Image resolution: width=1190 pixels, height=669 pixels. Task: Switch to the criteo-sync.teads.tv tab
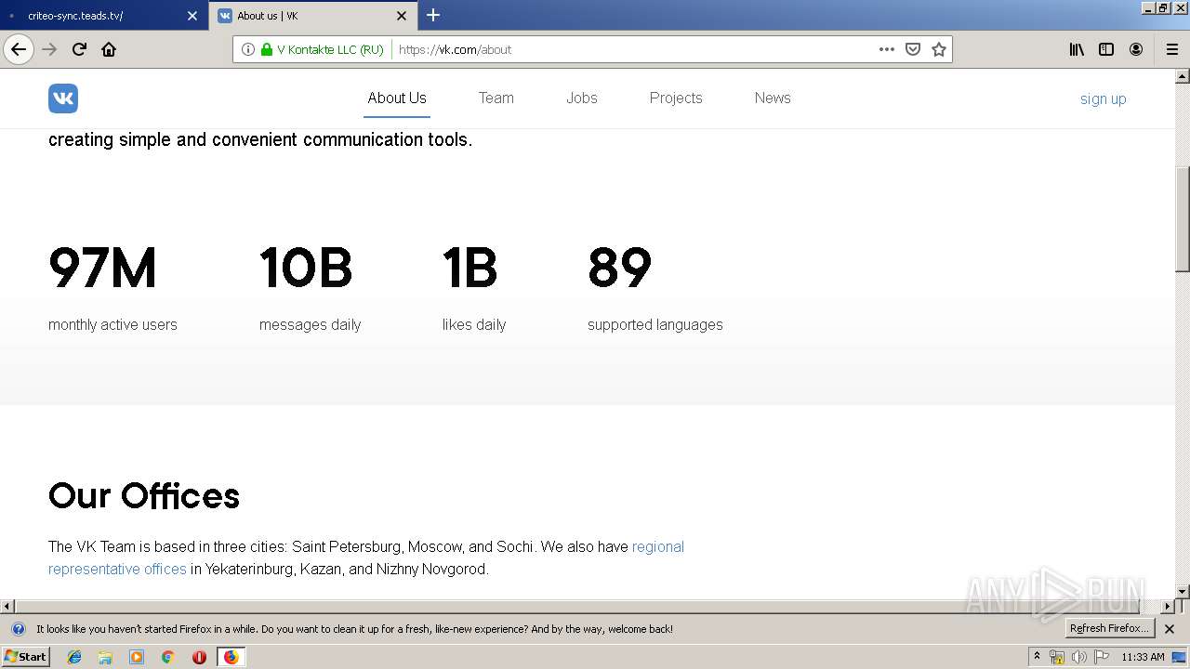(103, 16)
